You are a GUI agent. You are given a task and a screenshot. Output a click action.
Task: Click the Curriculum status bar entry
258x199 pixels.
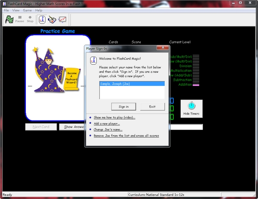(x=156, y=195)
